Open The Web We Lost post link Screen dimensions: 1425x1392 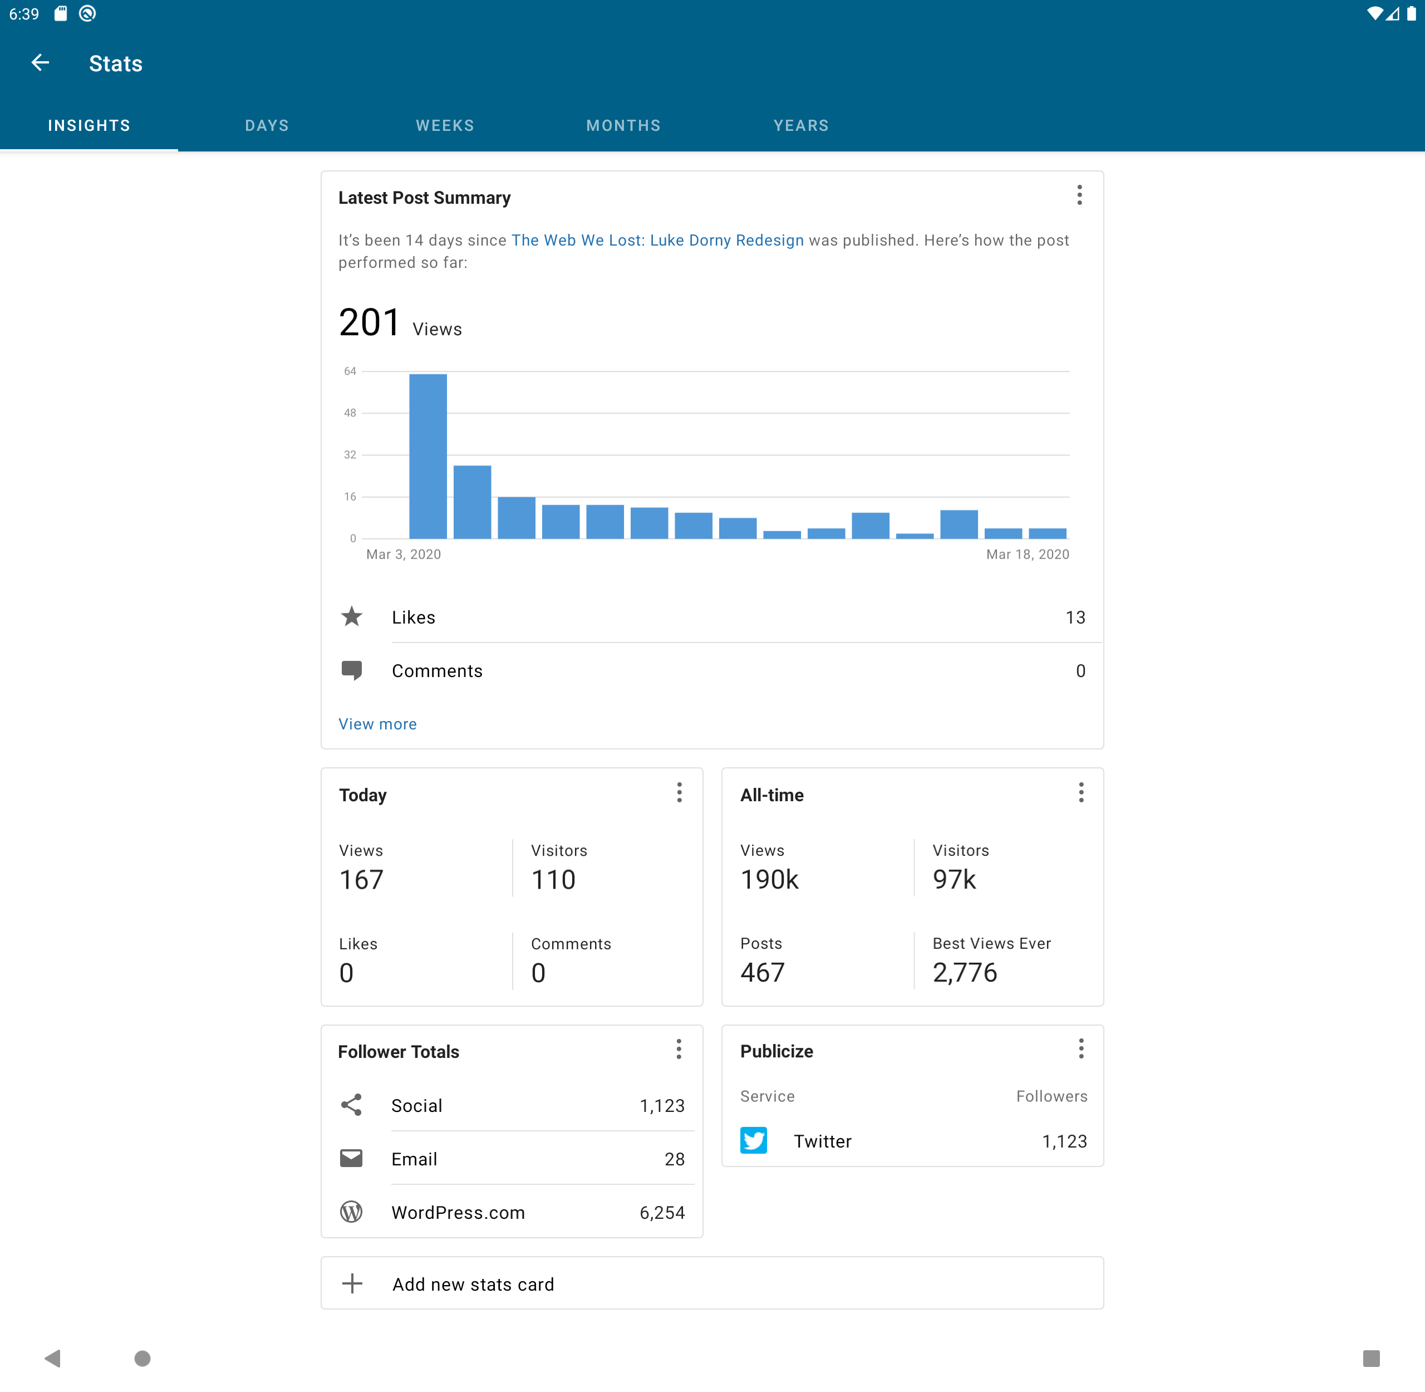point(657,241)
